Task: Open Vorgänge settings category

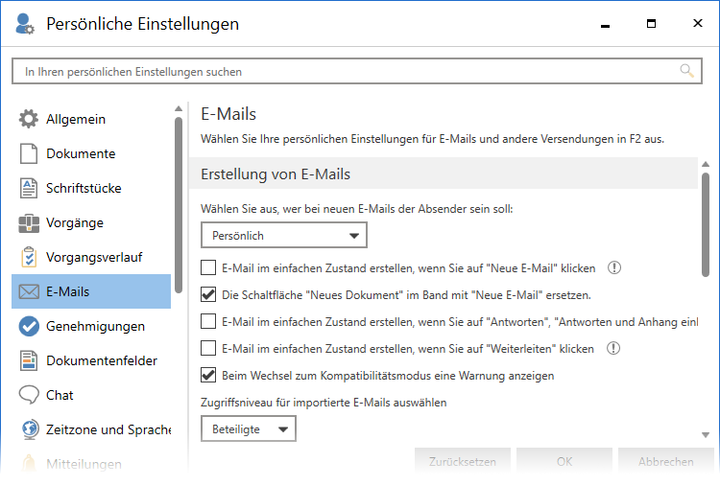Action: [91, 222]
